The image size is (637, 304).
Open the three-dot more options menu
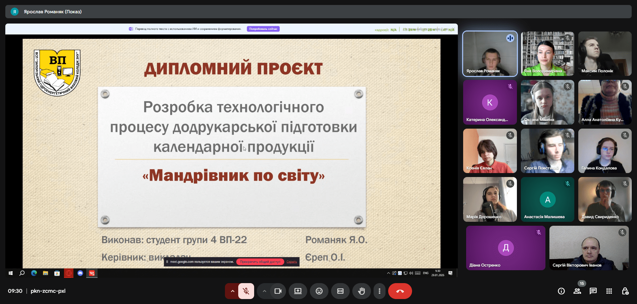pyautogui.click(x=379, y=291)
